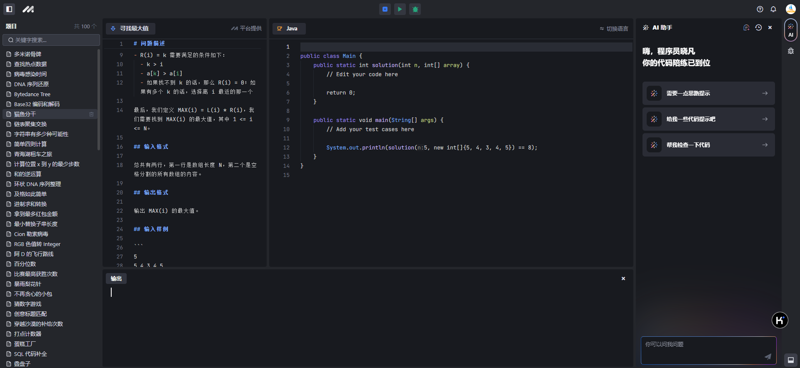Toggle the left sidebar panel

tap(9, 9)
